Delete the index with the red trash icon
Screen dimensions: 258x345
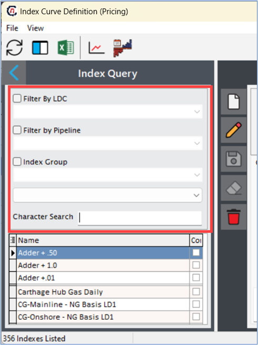point(234,217)
